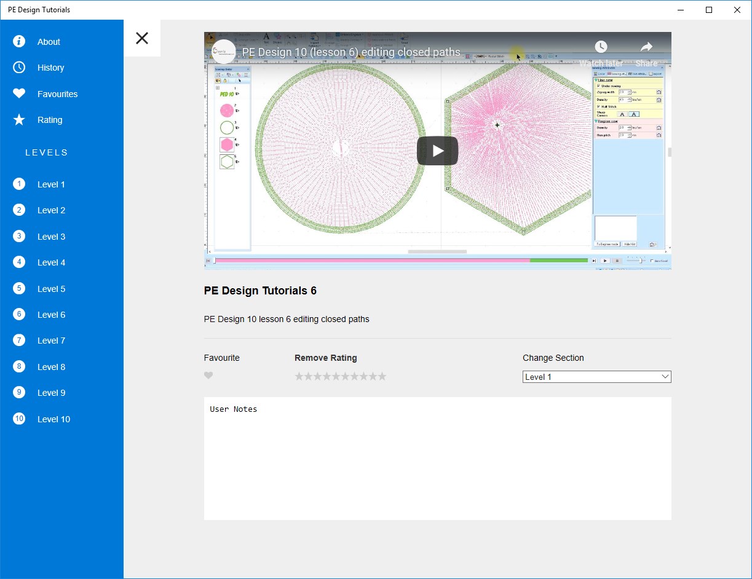Maximize the PE Design Tutorials window
The width and height of the screenshot is (752, 579).
point(709,10)
